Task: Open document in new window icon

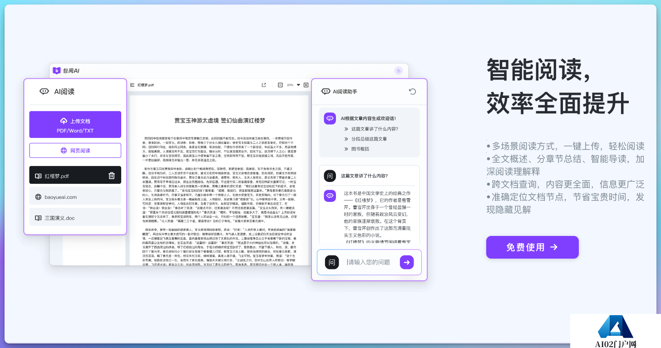Action: (264, 85)
